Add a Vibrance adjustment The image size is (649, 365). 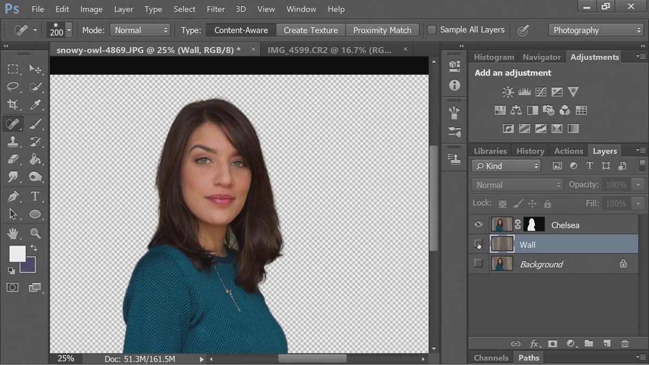(x=573, y=92)
